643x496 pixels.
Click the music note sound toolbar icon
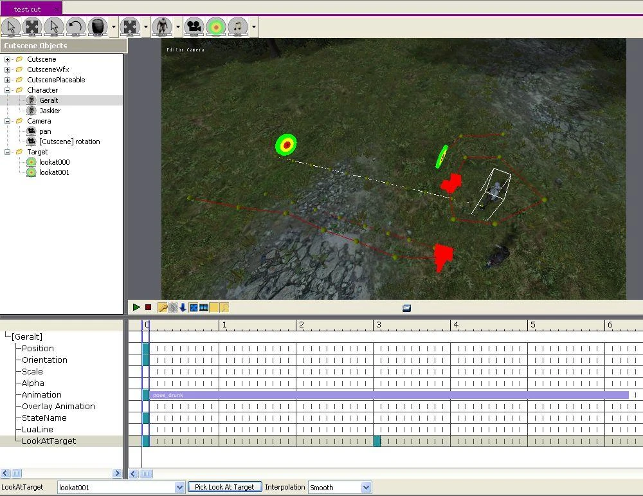238,27
